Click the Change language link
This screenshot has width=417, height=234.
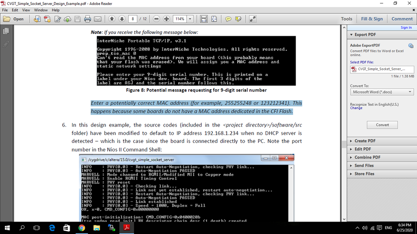tap(356, 108)
